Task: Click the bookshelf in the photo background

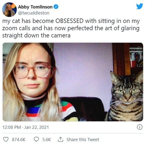Action: coord(136,59)
